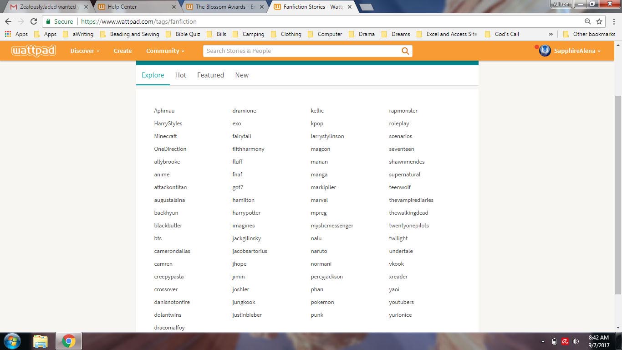Click the page vertical scrollbar
This screenshot has height=350, width=622.
[x=618, y=196]
